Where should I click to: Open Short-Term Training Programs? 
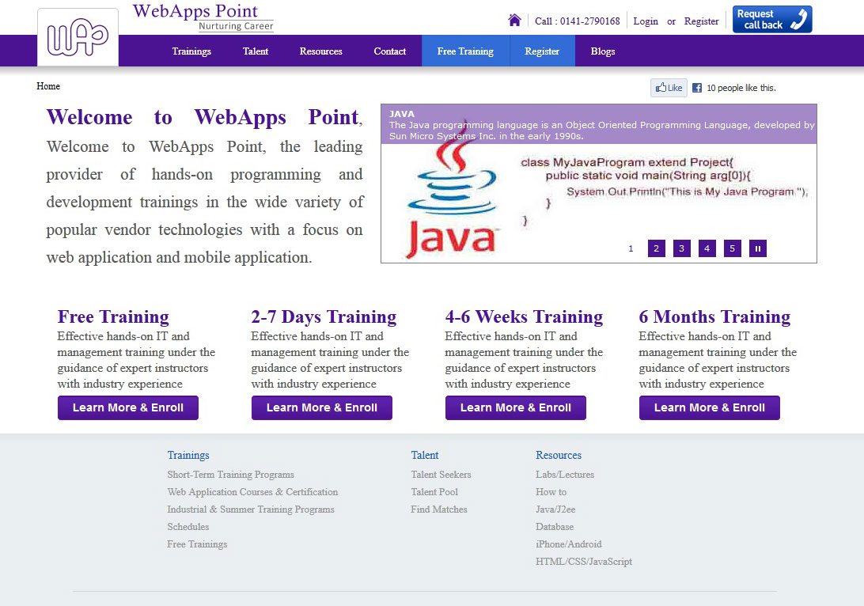(x=231, y=475)
